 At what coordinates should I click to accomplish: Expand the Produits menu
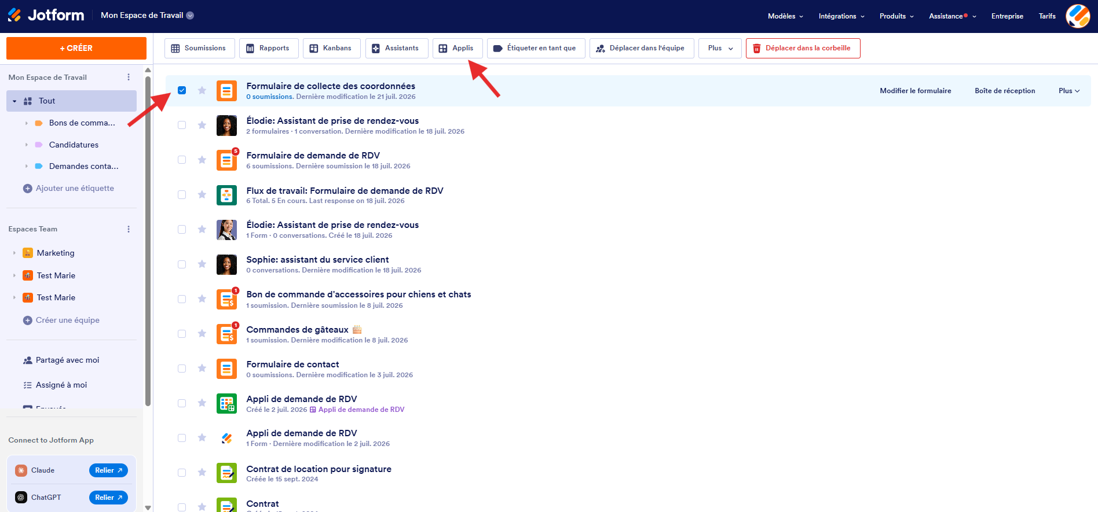click(896, 16)
